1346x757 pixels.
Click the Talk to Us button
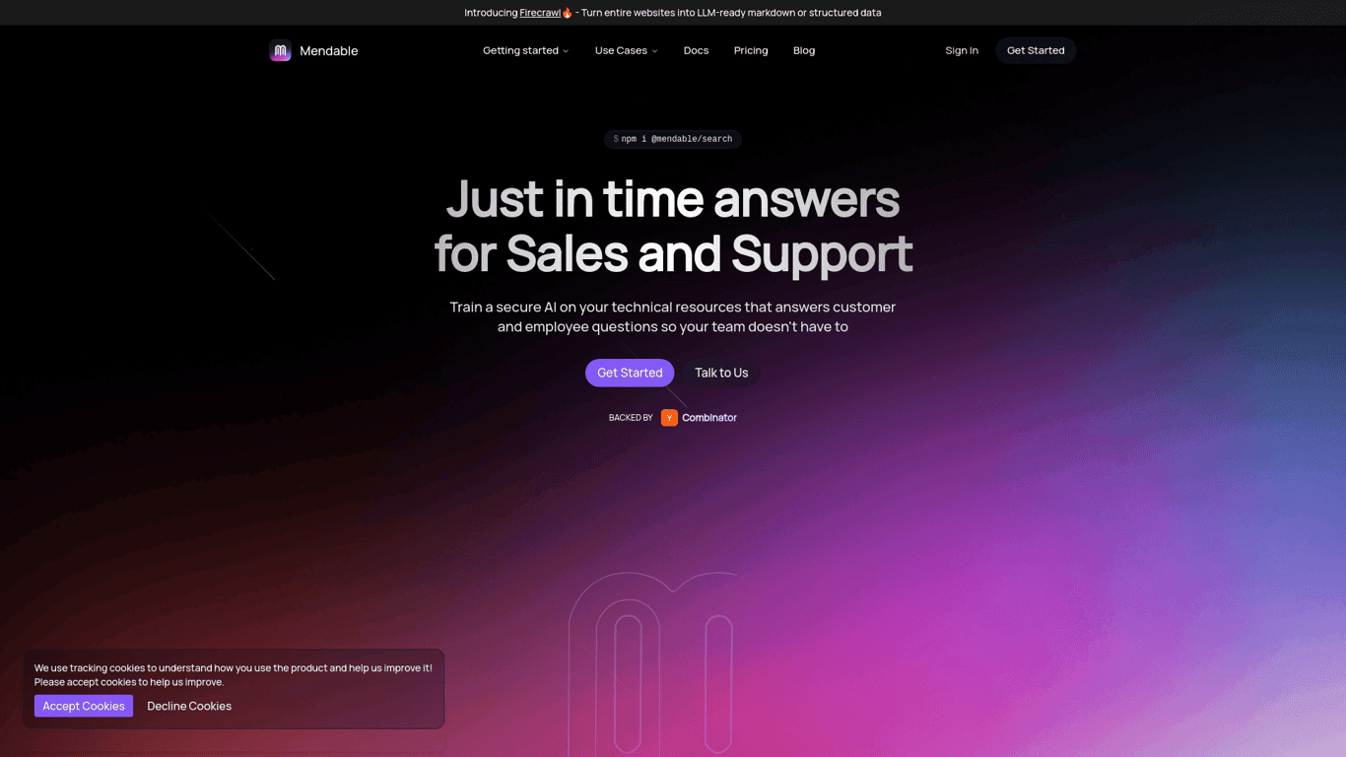click(721, 373)
